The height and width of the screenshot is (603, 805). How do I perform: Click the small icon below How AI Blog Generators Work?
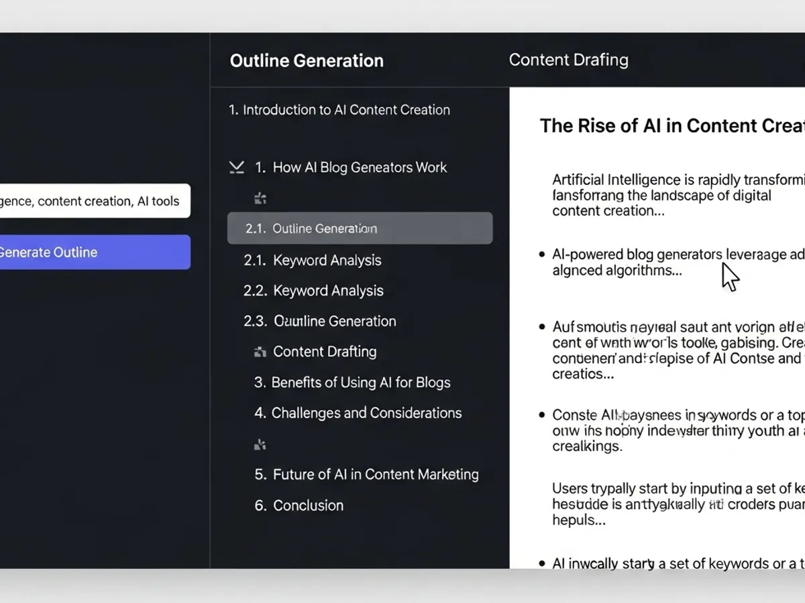260,198
